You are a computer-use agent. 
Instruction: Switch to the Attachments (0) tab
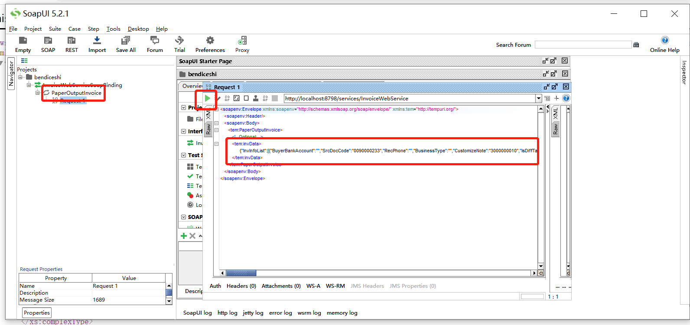[x=281, y=286]
